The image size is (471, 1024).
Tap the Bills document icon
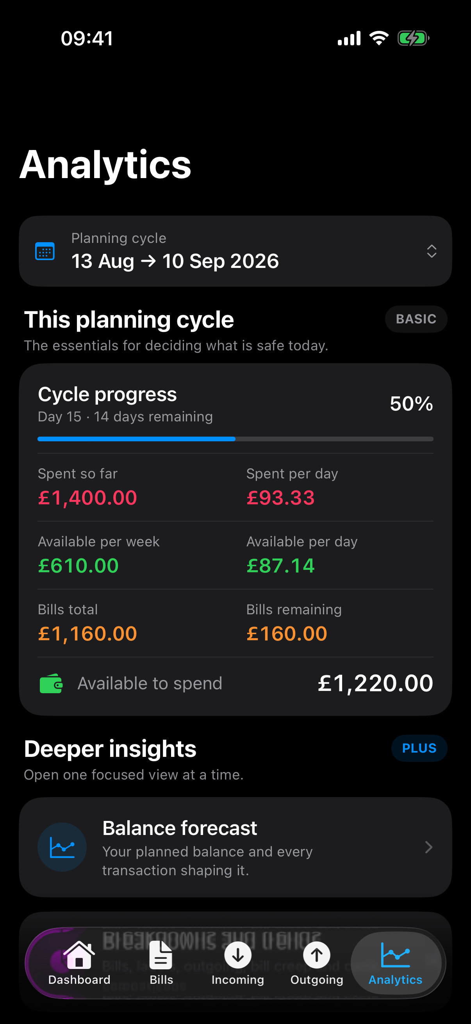coord(161,955)
